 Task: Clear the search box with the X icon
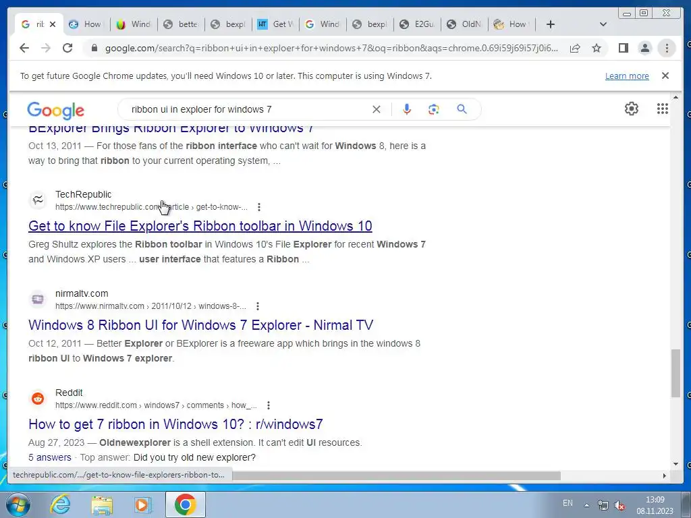click(x=377, y=109)
